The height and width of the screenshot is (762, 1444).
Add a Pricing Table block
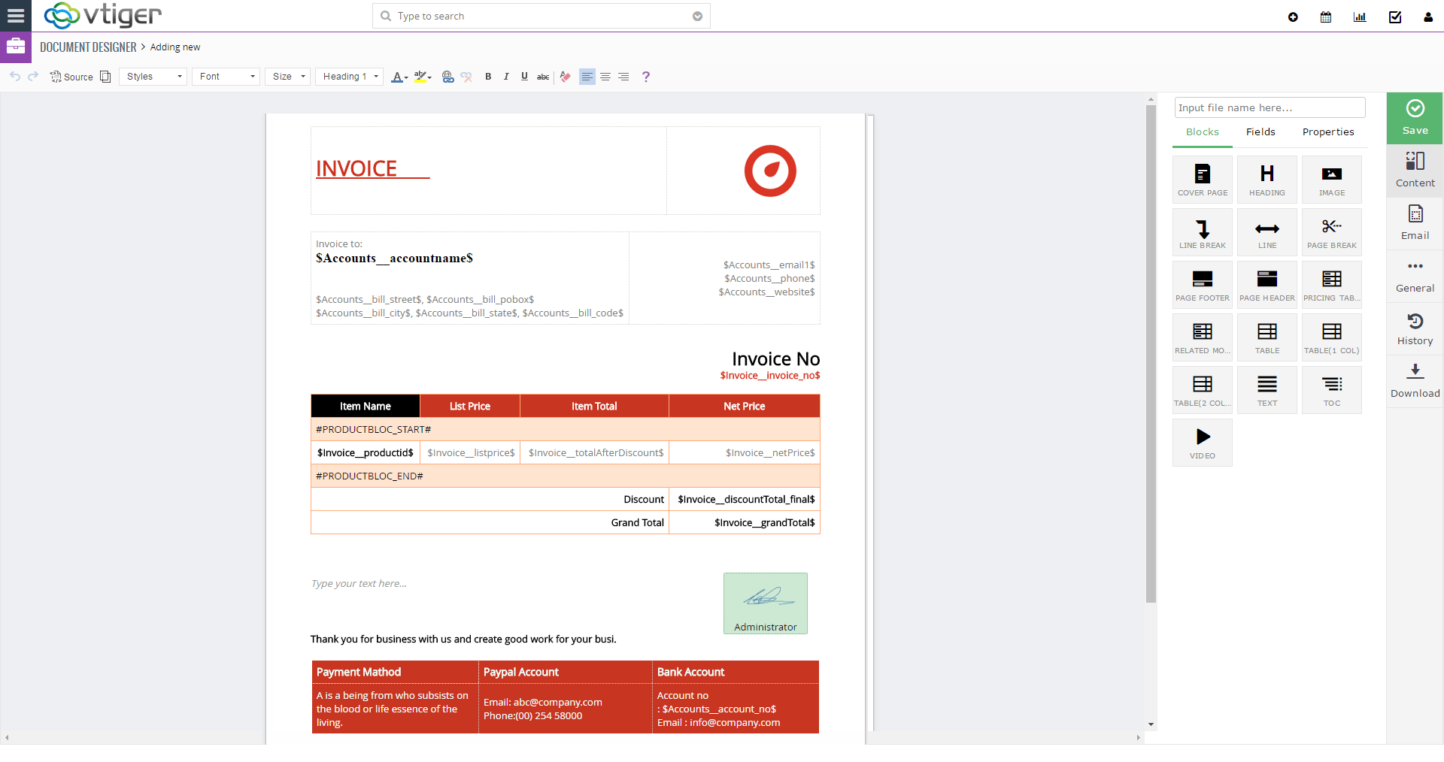tap(1331, 284)
